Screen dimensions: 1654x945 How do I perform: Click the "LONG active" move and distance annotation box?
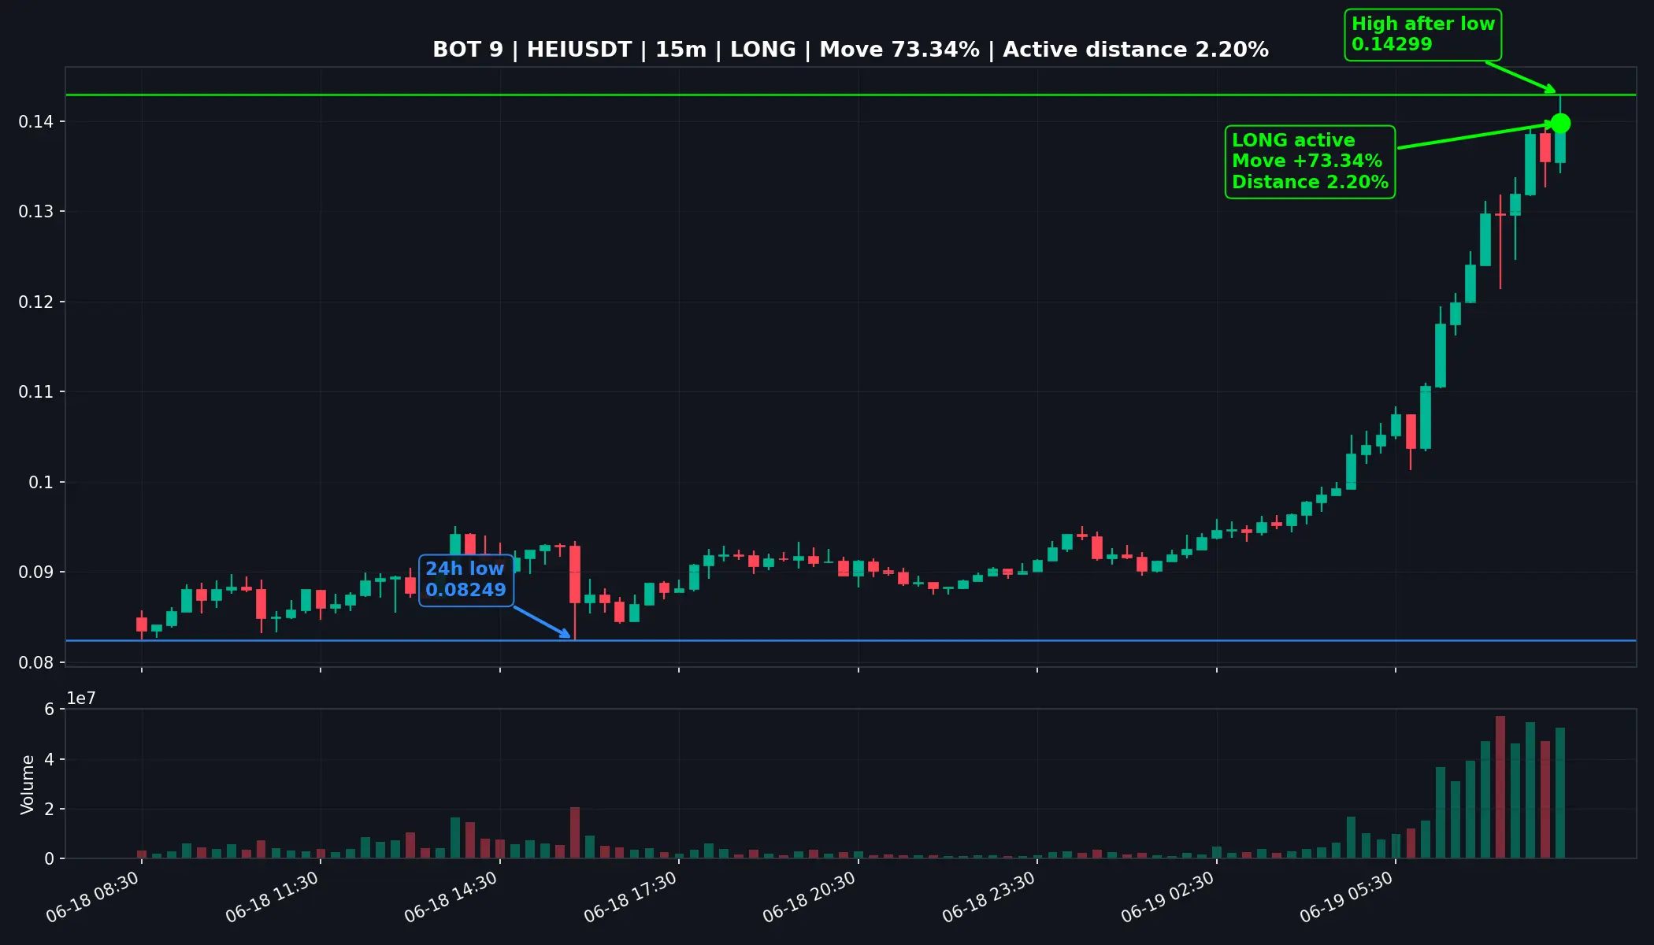pyautogui.click(x=1310, y=161)
